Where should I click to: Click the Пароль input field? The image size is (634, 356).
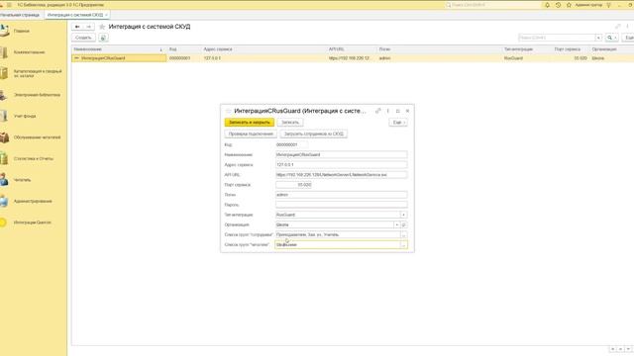click(341, 205)
